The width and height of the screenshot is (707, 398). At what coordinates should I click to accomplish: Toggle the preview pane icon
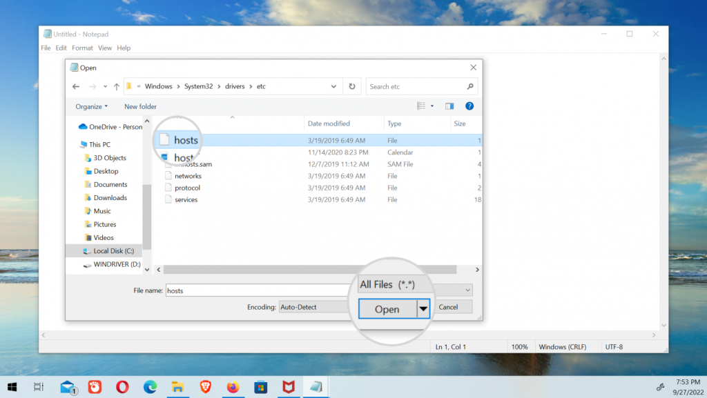tap(449, 106)
